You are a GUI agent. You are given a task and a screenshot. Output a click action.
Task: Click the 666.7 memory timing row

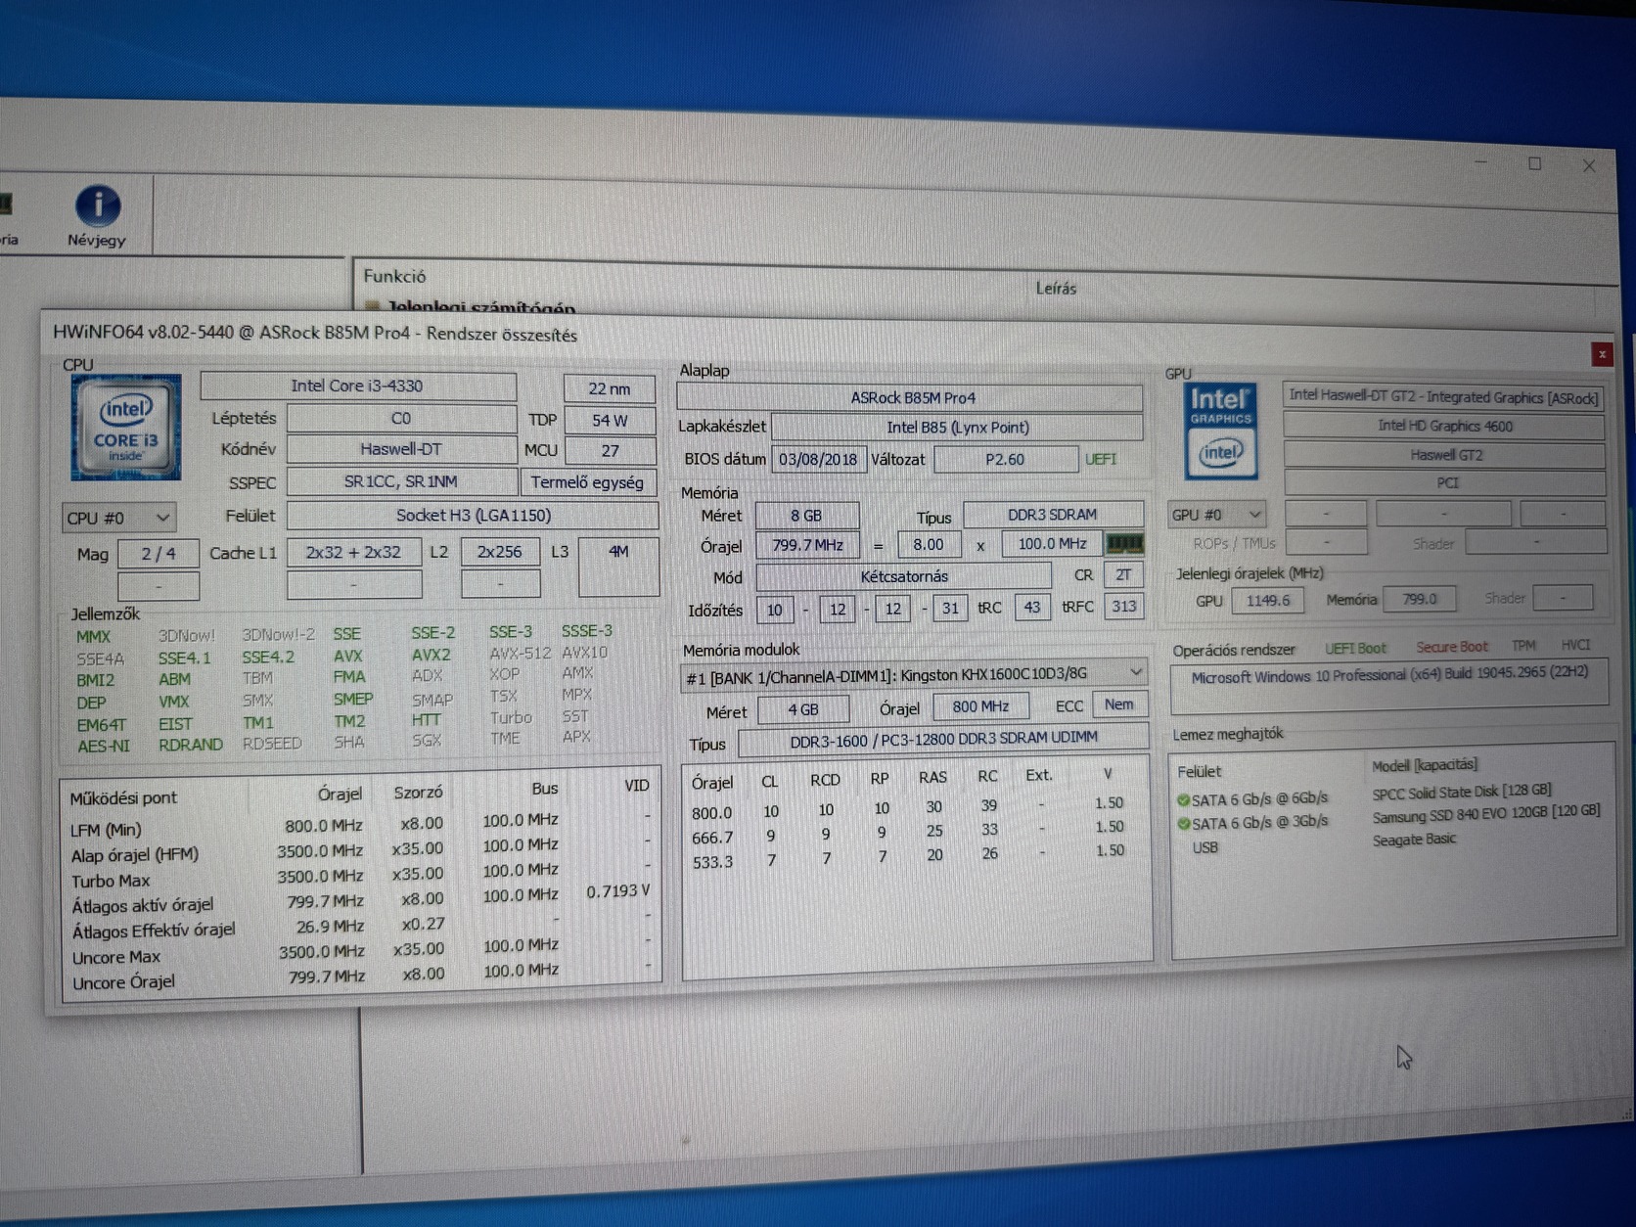pyautogui.click(x=910, y=834)
